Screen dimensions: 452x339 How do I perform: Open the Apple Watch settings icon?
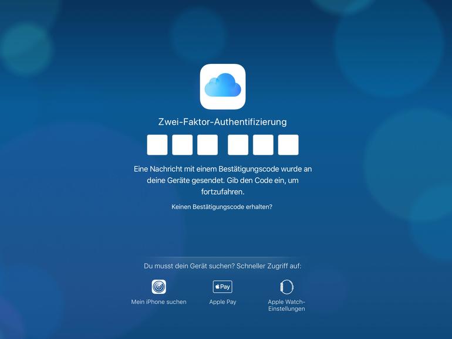coord(286,287)
